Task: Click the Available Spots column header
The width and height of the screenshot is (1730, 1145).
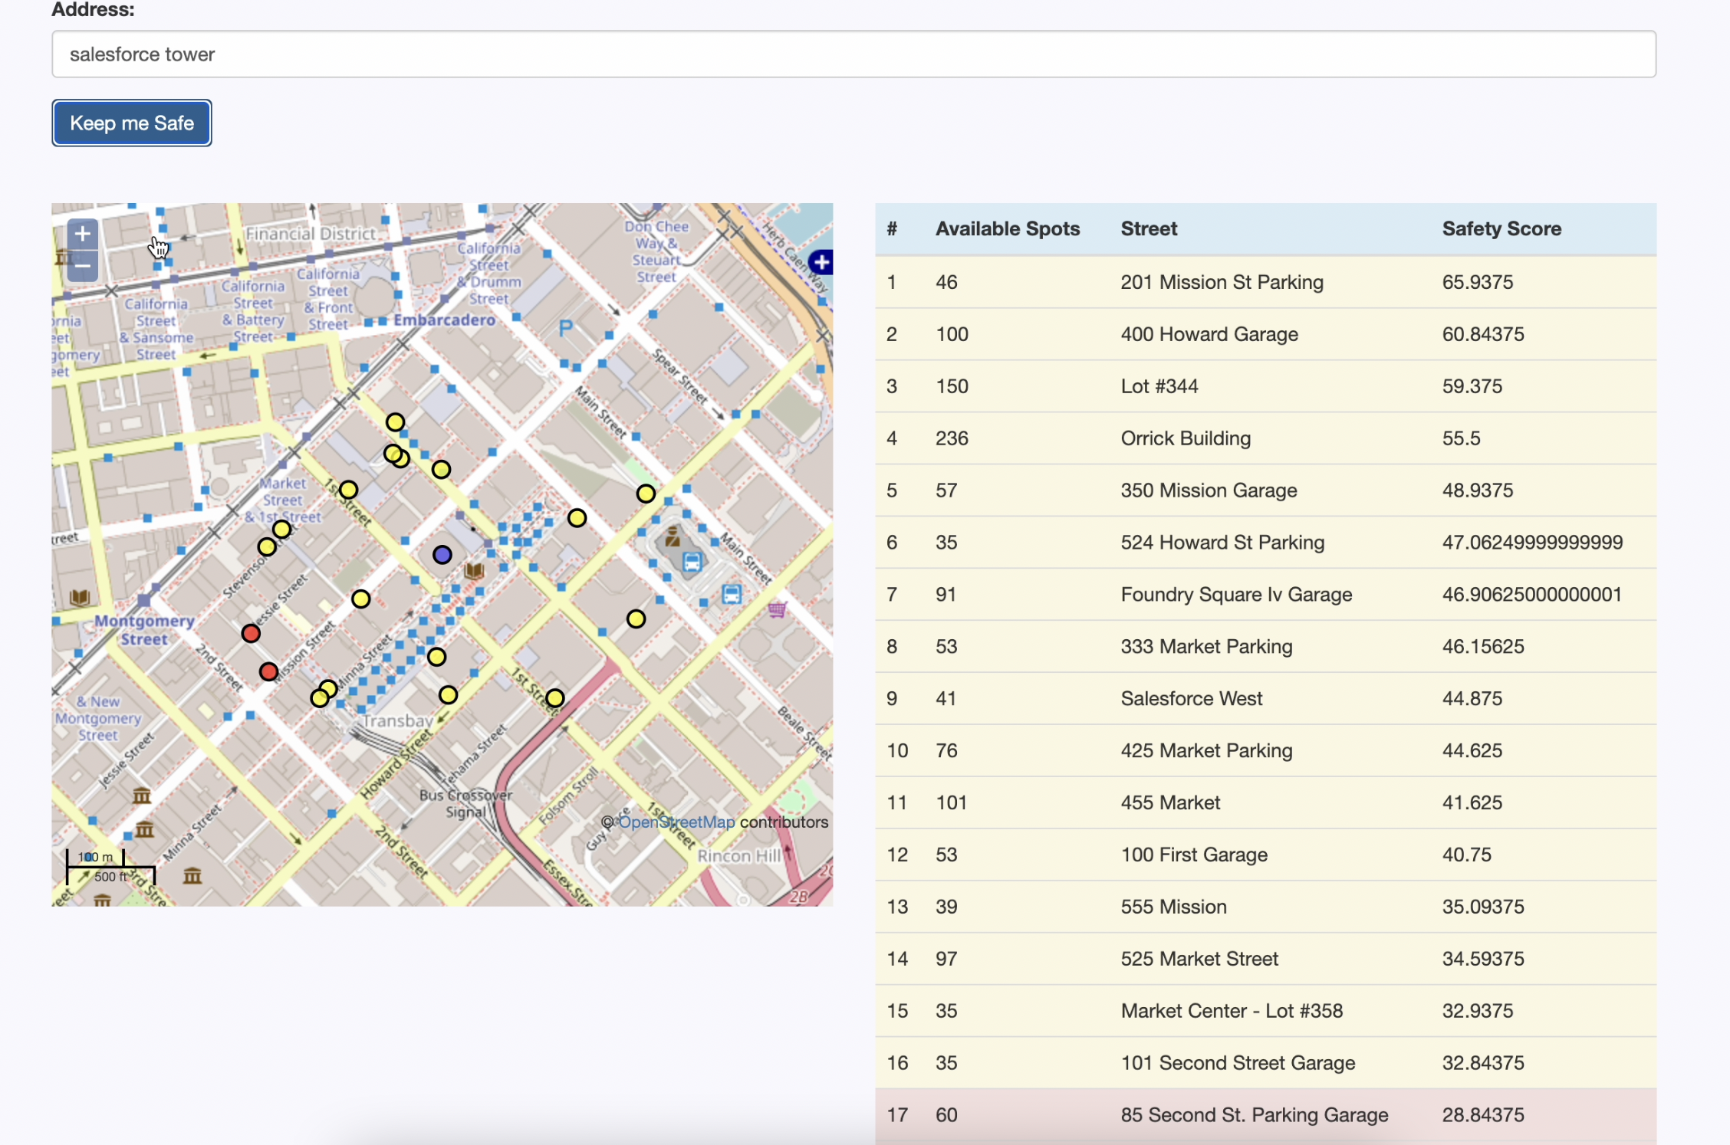Action: (x=1007, y=228)
